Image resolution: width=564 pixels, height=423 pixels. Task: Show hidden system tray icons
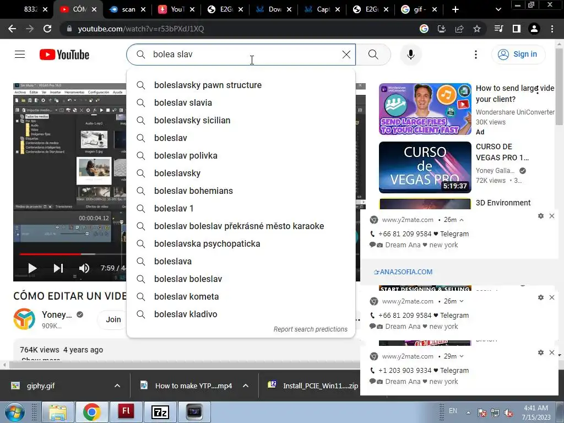(468, 412)
